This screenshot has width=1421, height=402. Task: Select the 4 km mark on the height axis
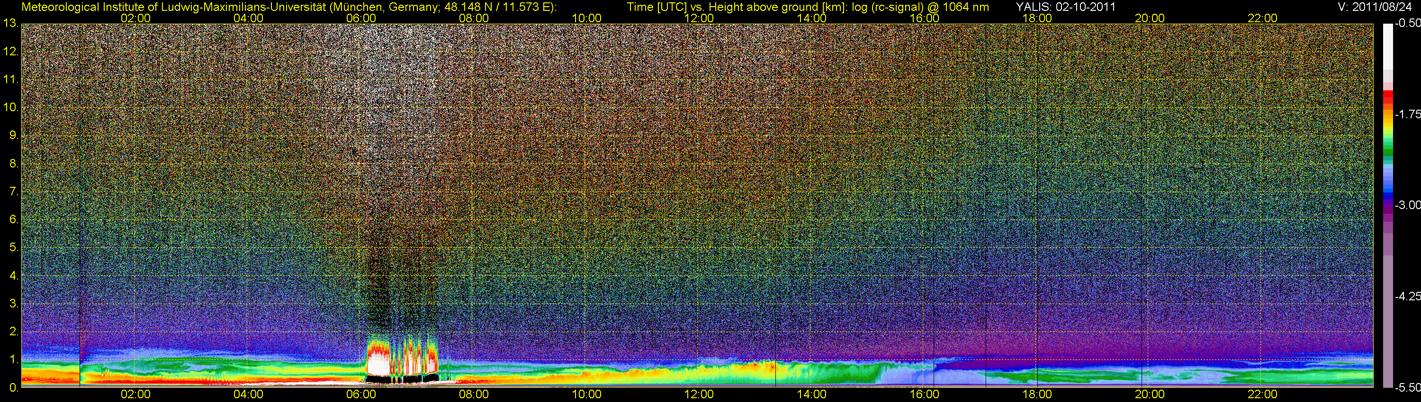(x=14, y=275)
